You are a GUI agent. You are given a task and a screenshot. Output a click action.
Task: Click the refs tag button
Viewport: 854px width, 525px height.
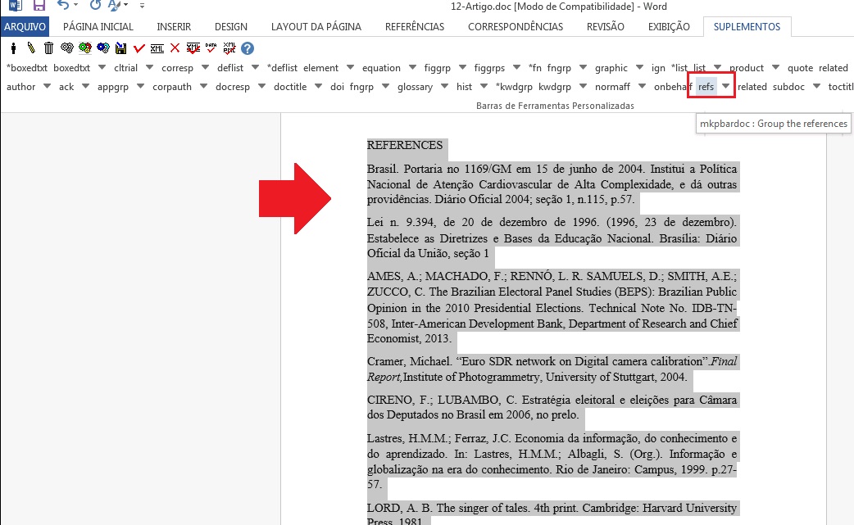point(706,87)
